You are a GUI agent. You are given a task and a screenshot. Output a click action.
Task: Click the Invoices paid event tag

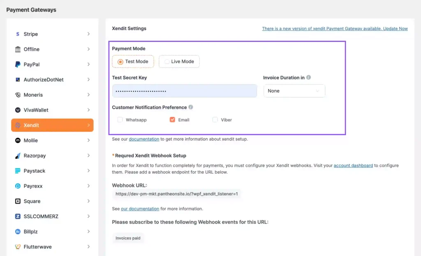[128, 238]
